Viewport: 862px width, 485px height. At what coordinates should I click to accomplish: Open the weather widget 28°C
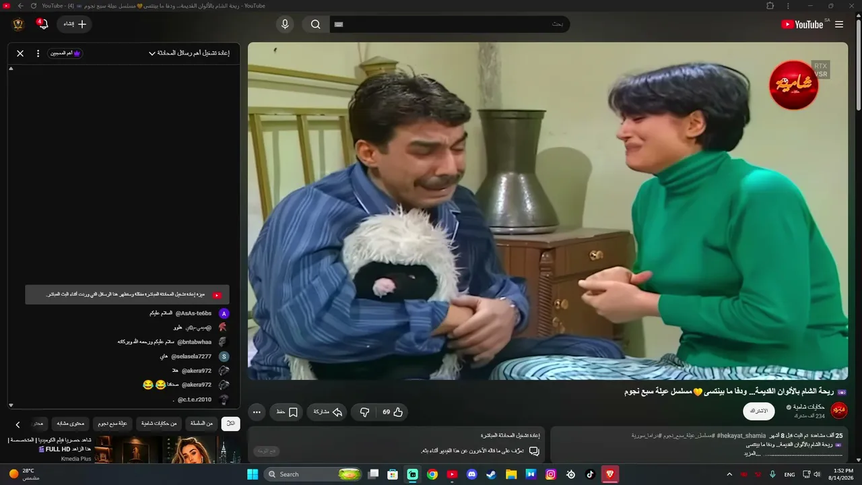24,474
